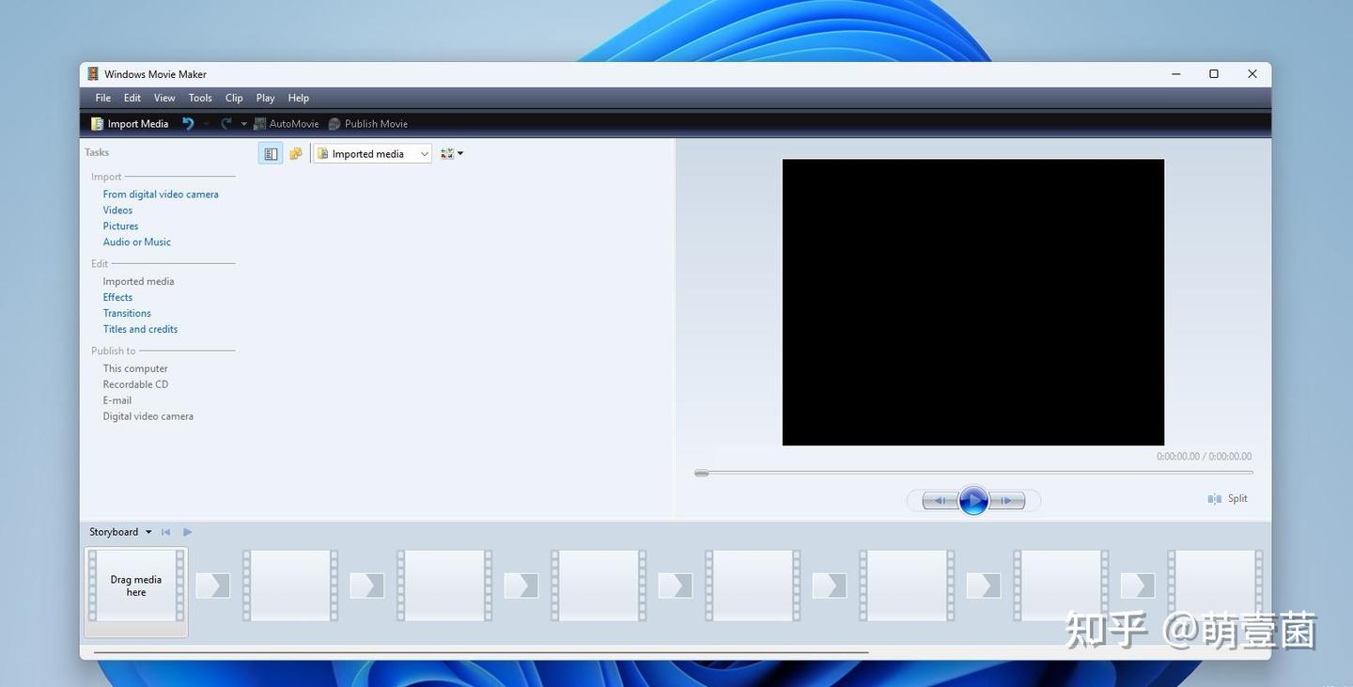Open the File menu
This screenshot has width=1353, height=687.
coord(103,98)
